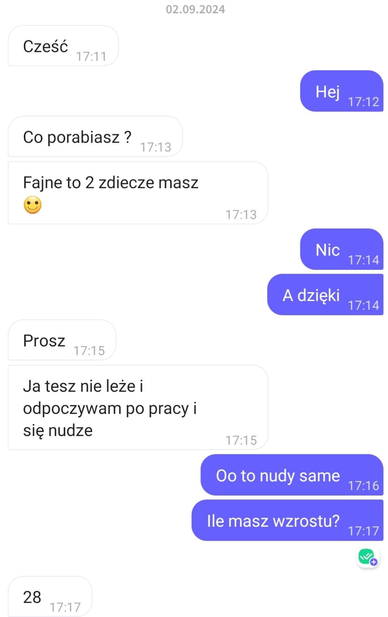Tap the 02.09.2024 date header
The width and height of the screenshot is (388, 617).
coord(195,9)
